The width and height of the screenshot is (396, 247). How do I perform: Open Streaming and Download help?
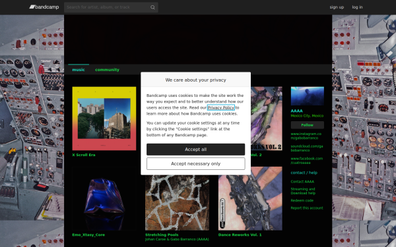303,191
